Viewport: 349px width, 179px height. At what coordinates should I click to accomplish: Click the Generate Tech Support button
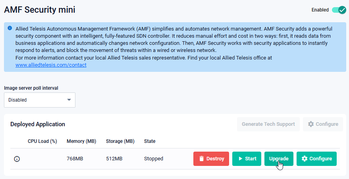(x=268, y=124)
